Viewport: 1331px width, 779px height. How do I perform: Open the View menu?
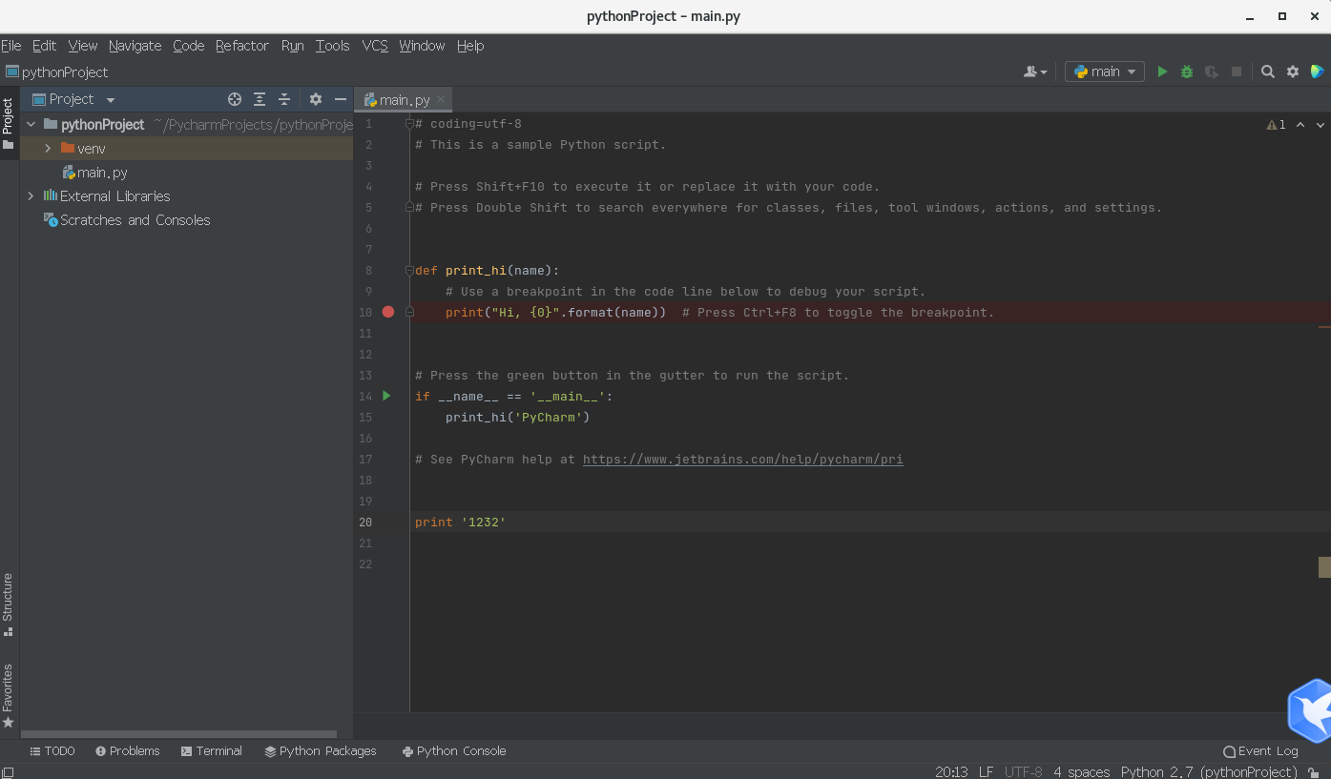pos(83,46)
